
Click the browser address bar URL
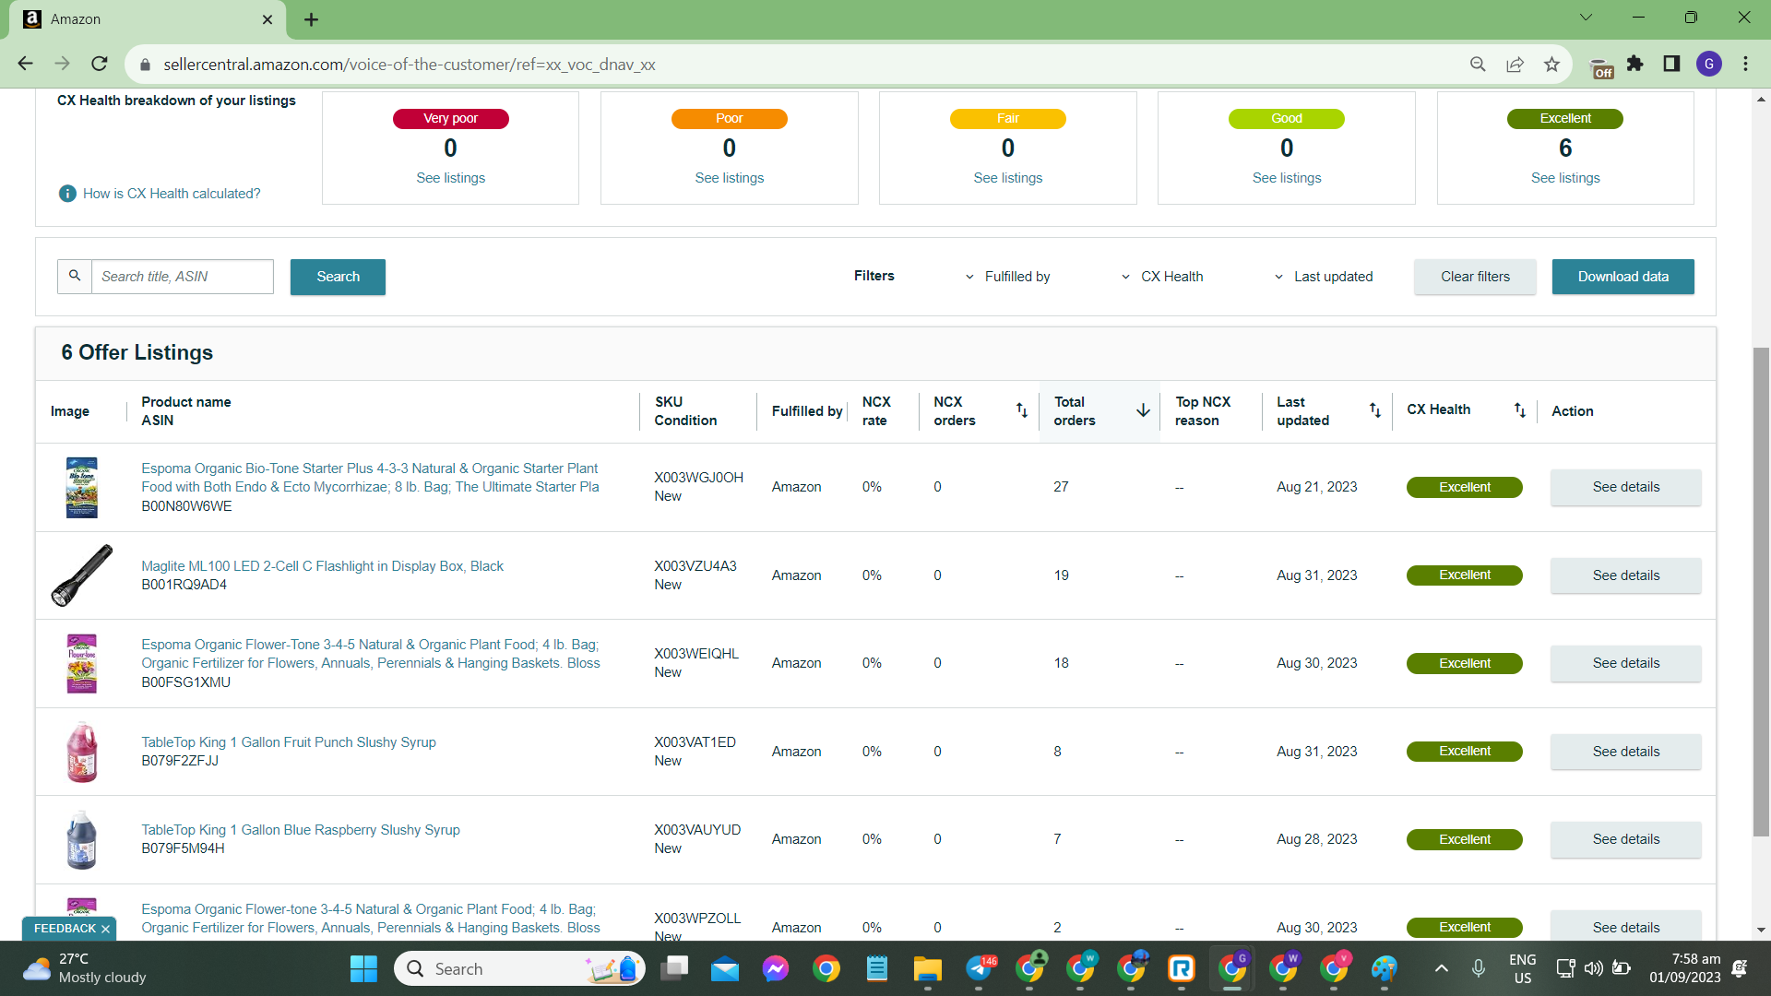409,65
